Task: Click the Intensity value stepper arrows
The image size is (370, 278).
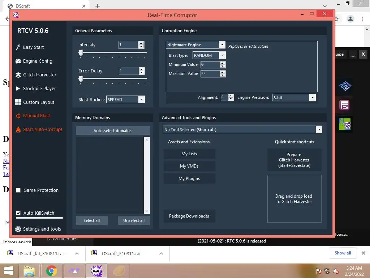Action: (x=141, y=45)
